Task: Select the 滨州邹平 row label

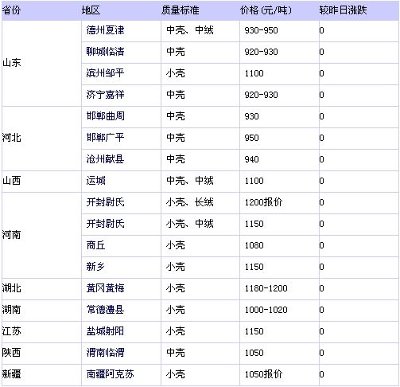Action: click(105, 73)
